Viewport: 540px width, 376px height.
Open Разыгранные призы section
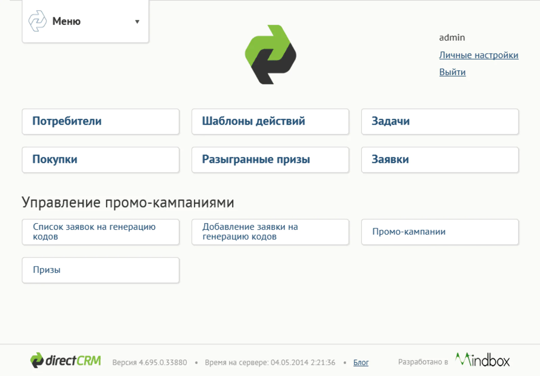click(x=270, y=159)
